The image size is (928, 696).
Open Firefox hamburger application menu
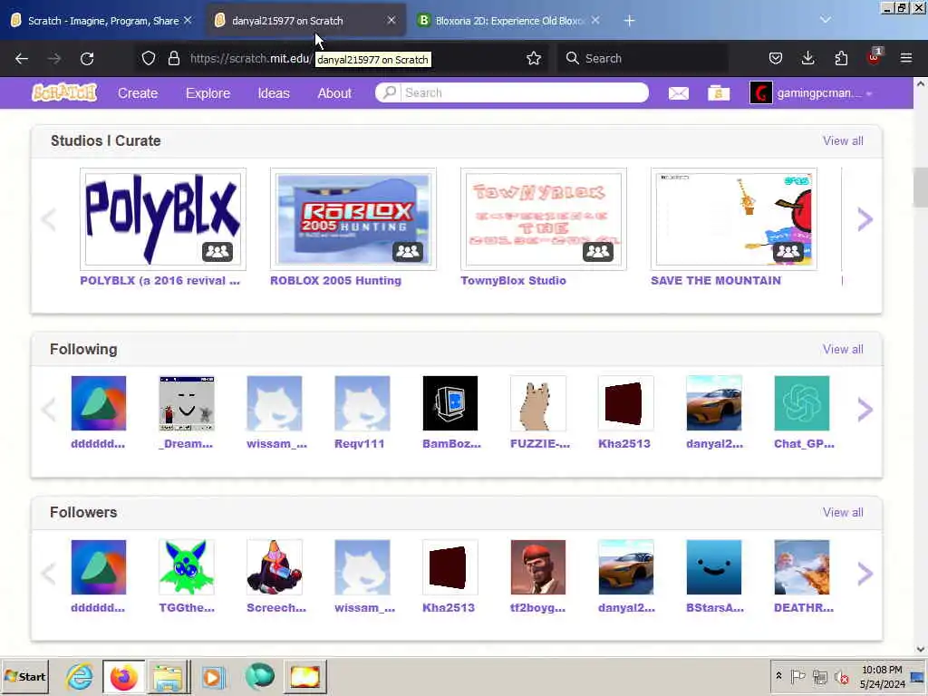point(906,58)
